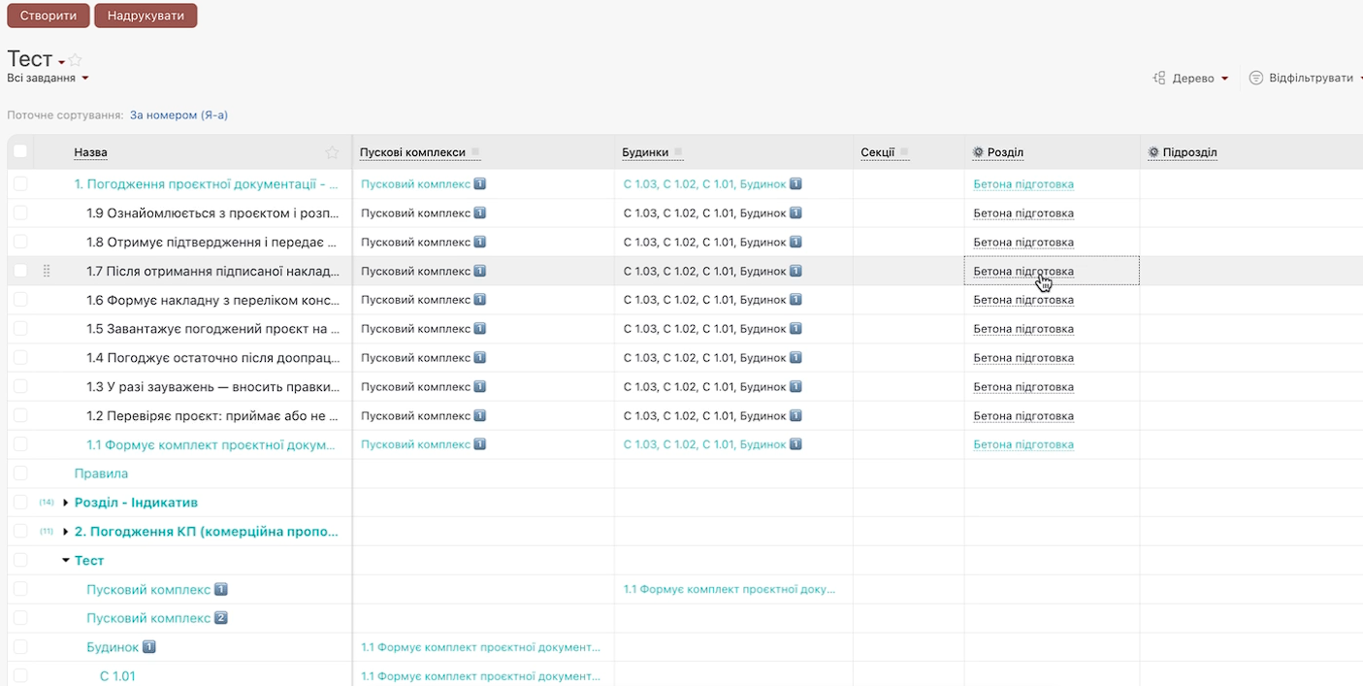Click the favorite star next to Тест title

(x=76, y=60)
